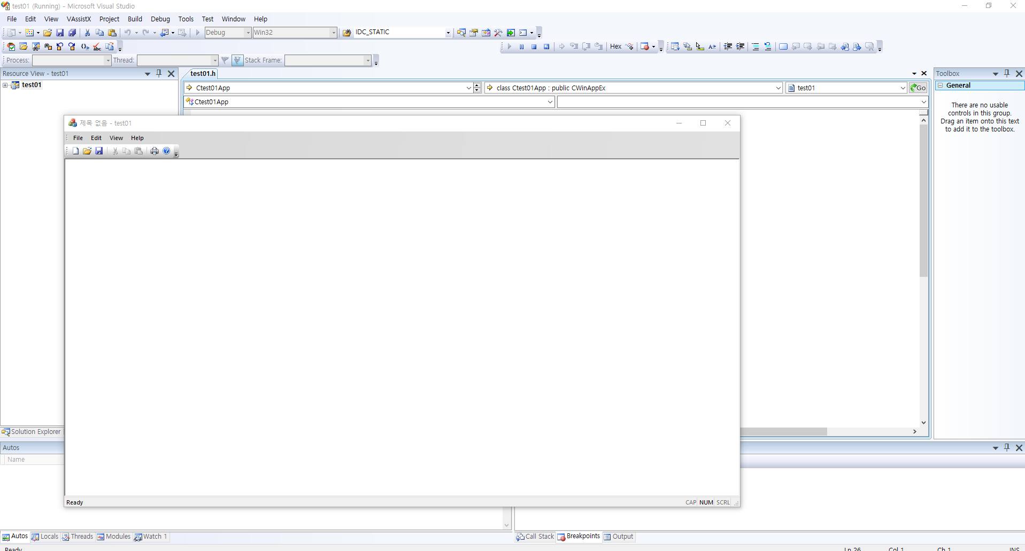1025x551 pixels.
Task: Open the Win32 platform dropdown
Action: (x=334, y=33)
